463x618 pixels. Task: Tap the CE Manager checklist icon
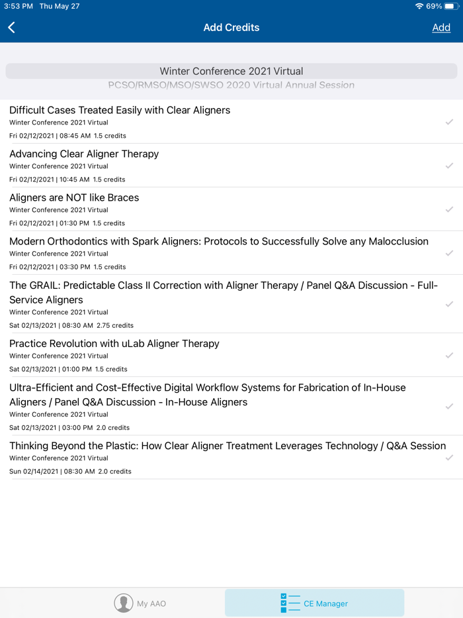(290, 603)
